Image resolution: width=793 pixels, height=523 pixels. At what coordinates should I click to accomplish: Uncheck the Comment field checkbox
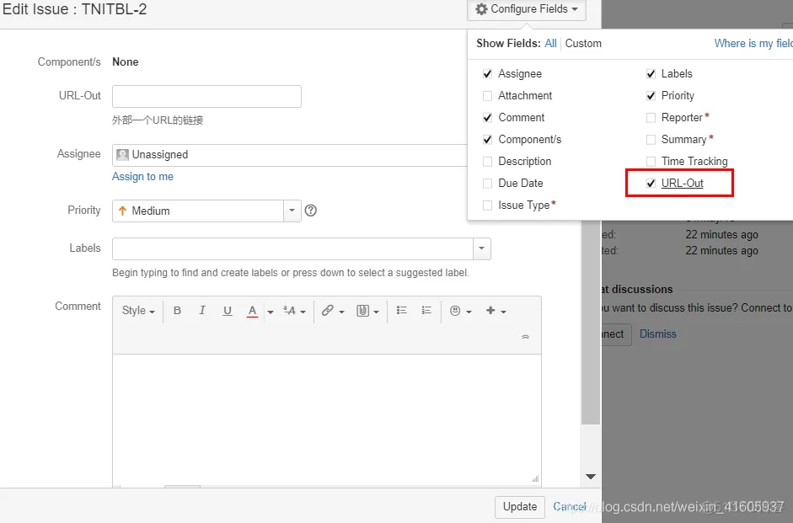coord(488,118)
